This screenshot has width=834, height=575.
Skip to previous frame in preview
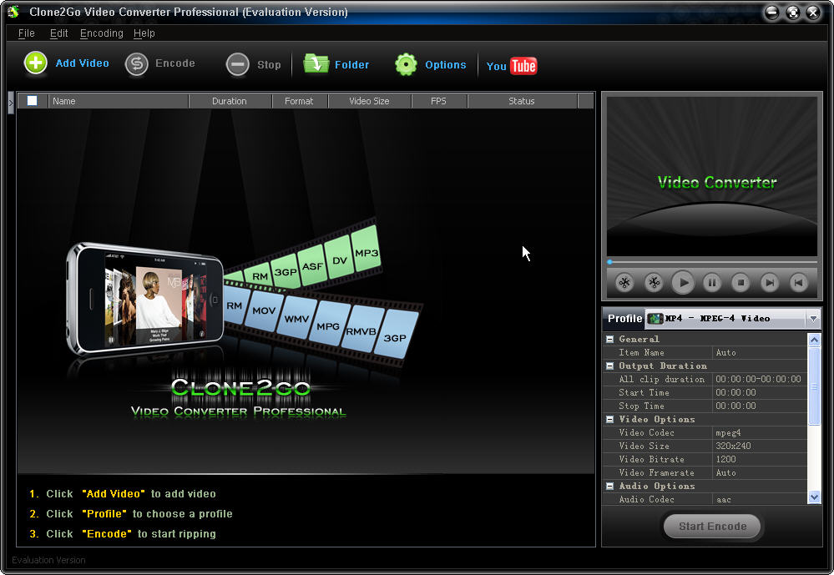point(798,282)
